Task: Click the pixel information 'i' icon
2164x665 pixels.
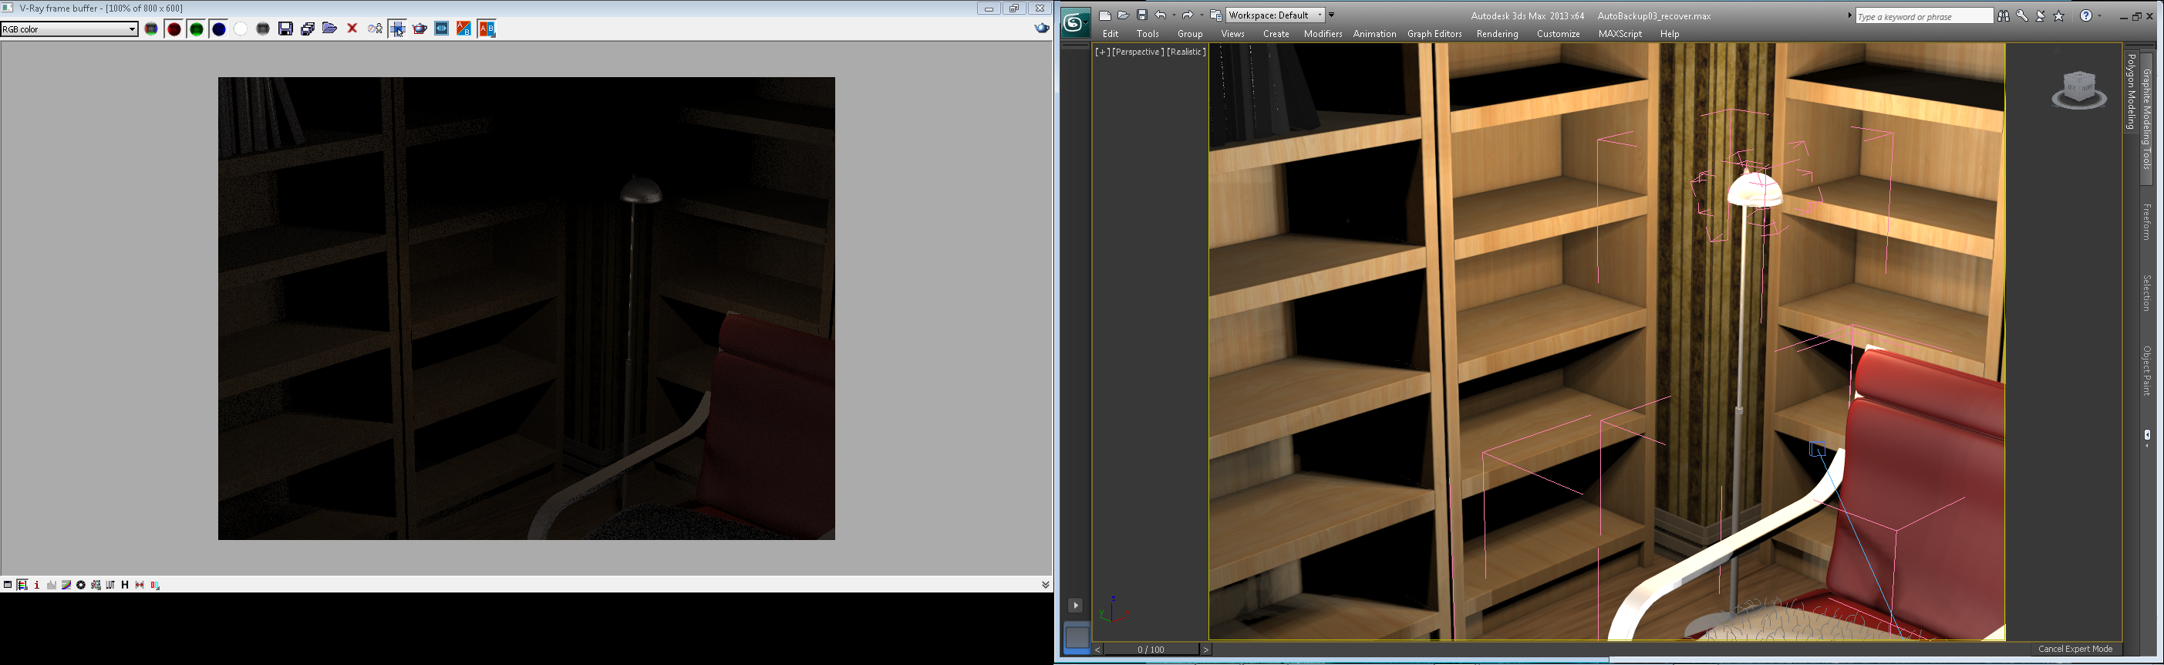Action: point(37,585)
